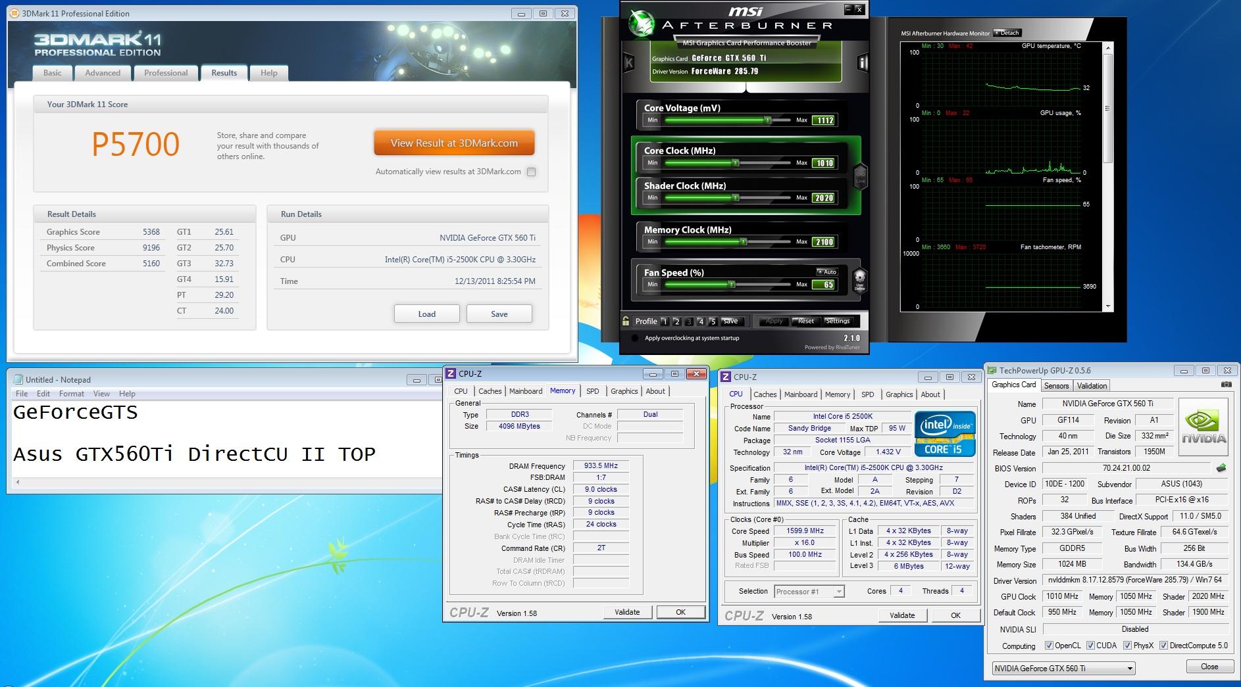Click the Notepad text line 'GeForceGTS'
Screen dimensions: 1241x687
[x=75, y=412]
